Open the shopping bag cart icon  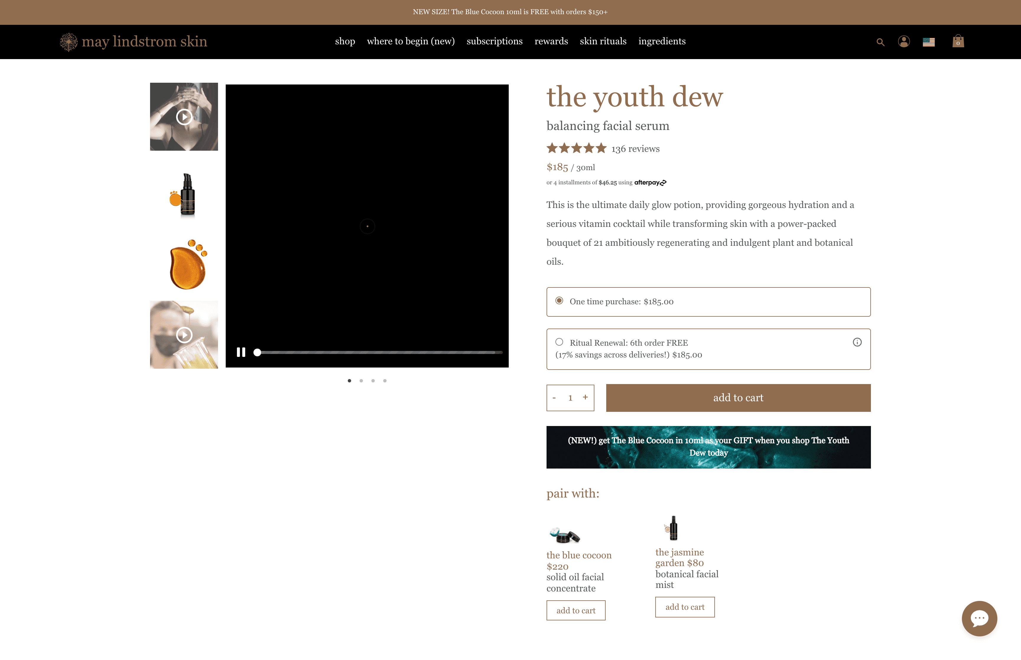tap(958, 42)
